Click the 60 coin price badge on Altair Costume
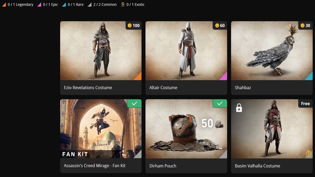This screenshot has width=315, height=177. [x=220, y=26]
